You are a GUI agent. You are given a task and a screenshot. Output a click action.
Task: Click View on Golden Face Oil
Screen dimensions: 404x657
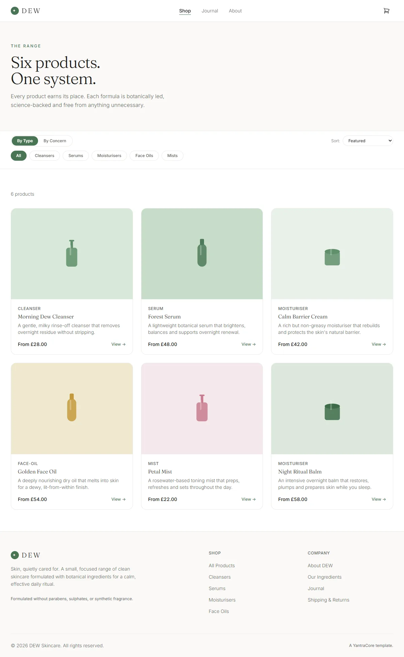119,499
